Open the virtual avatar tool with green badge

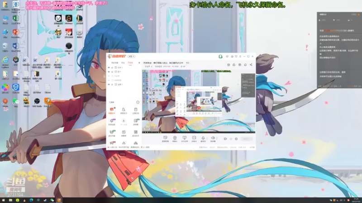point(112,133)
